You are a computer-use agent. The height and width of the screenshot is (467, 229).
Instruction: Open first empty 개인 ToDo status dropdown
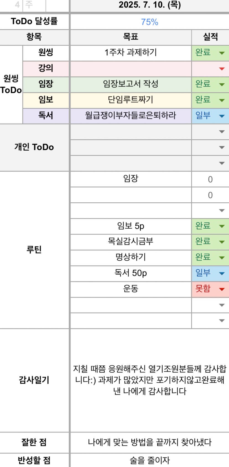[222, 132]
